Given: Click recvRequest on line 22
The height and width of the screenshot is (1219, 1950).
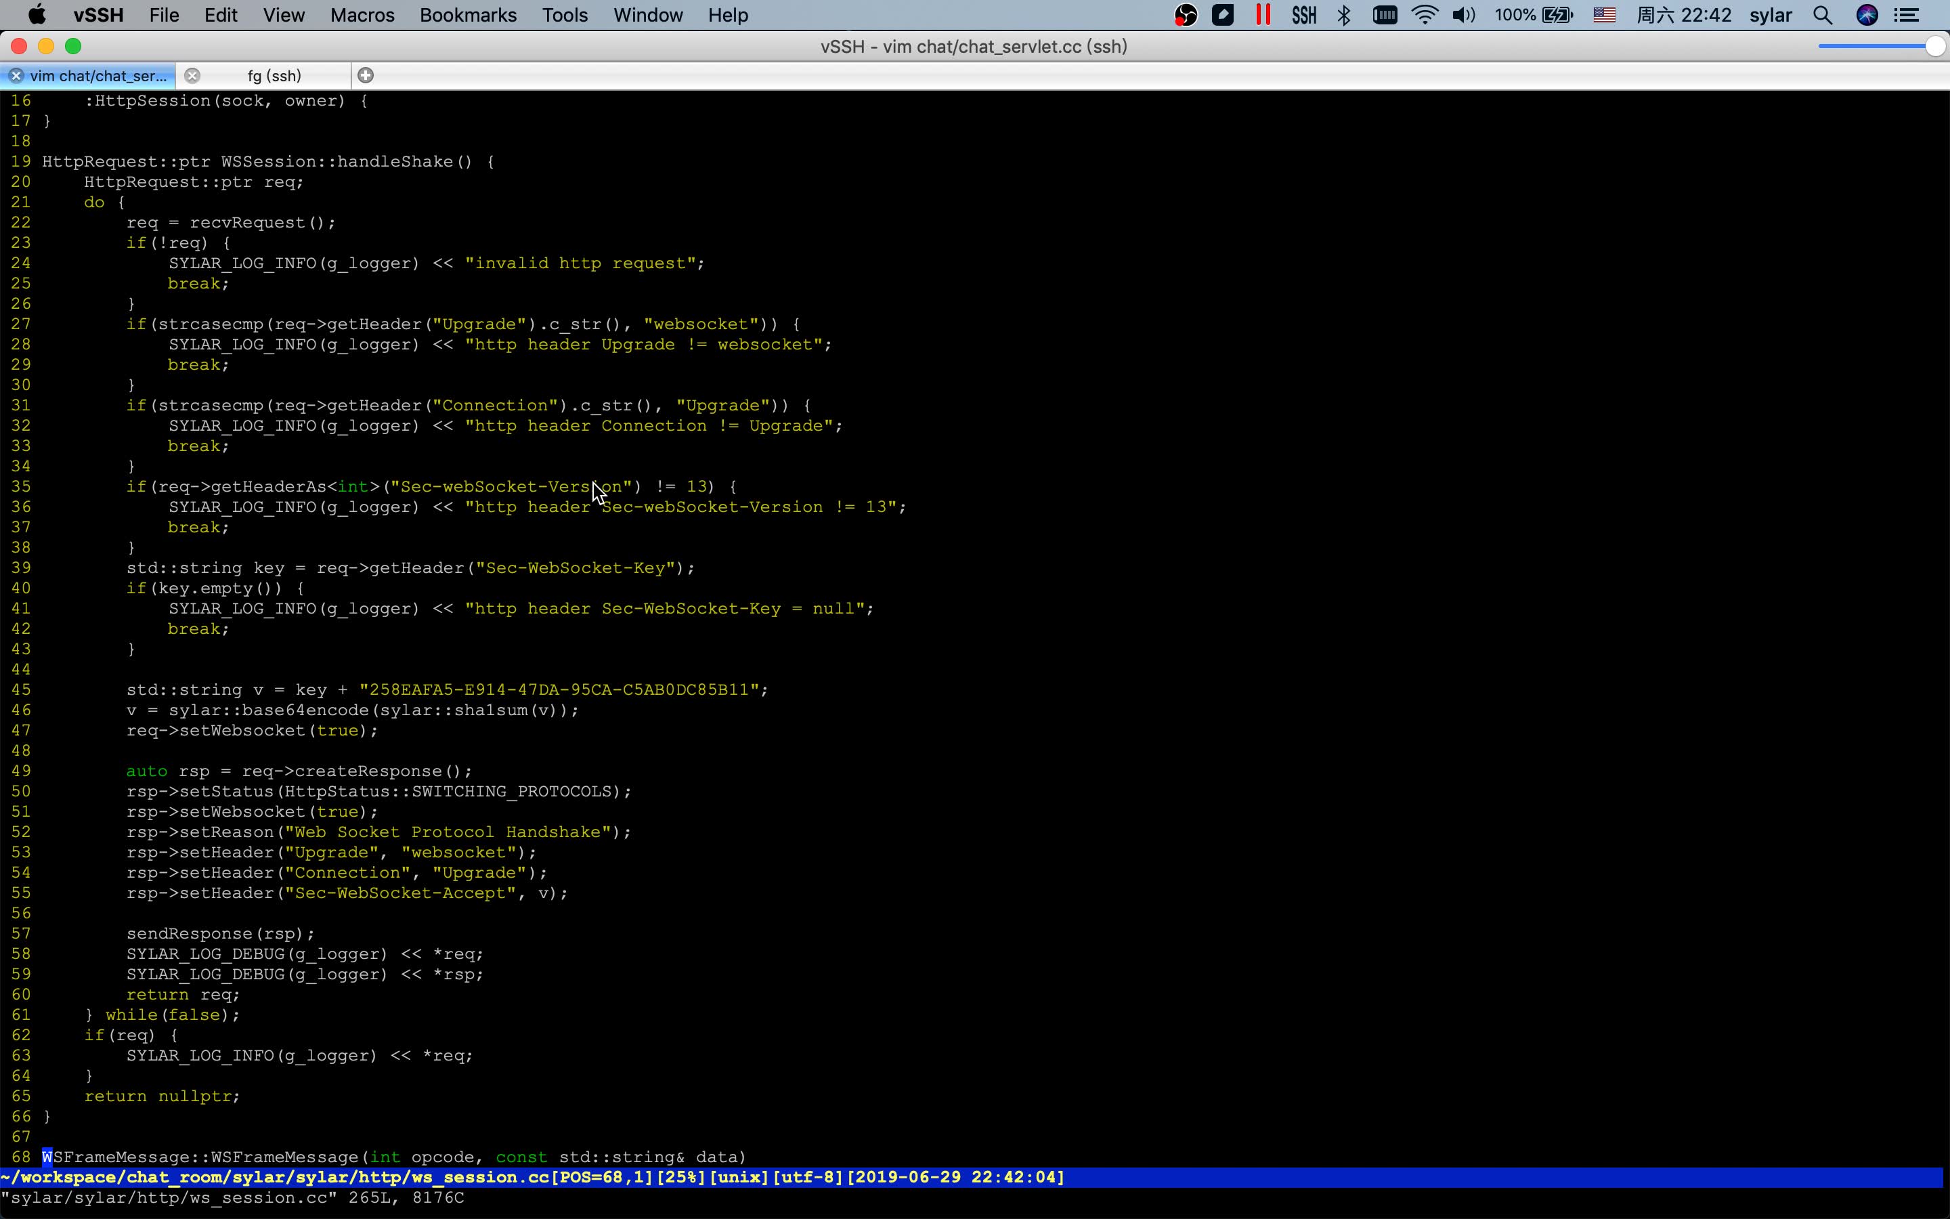Looking at the screenshot, I should tap(247, 223).
